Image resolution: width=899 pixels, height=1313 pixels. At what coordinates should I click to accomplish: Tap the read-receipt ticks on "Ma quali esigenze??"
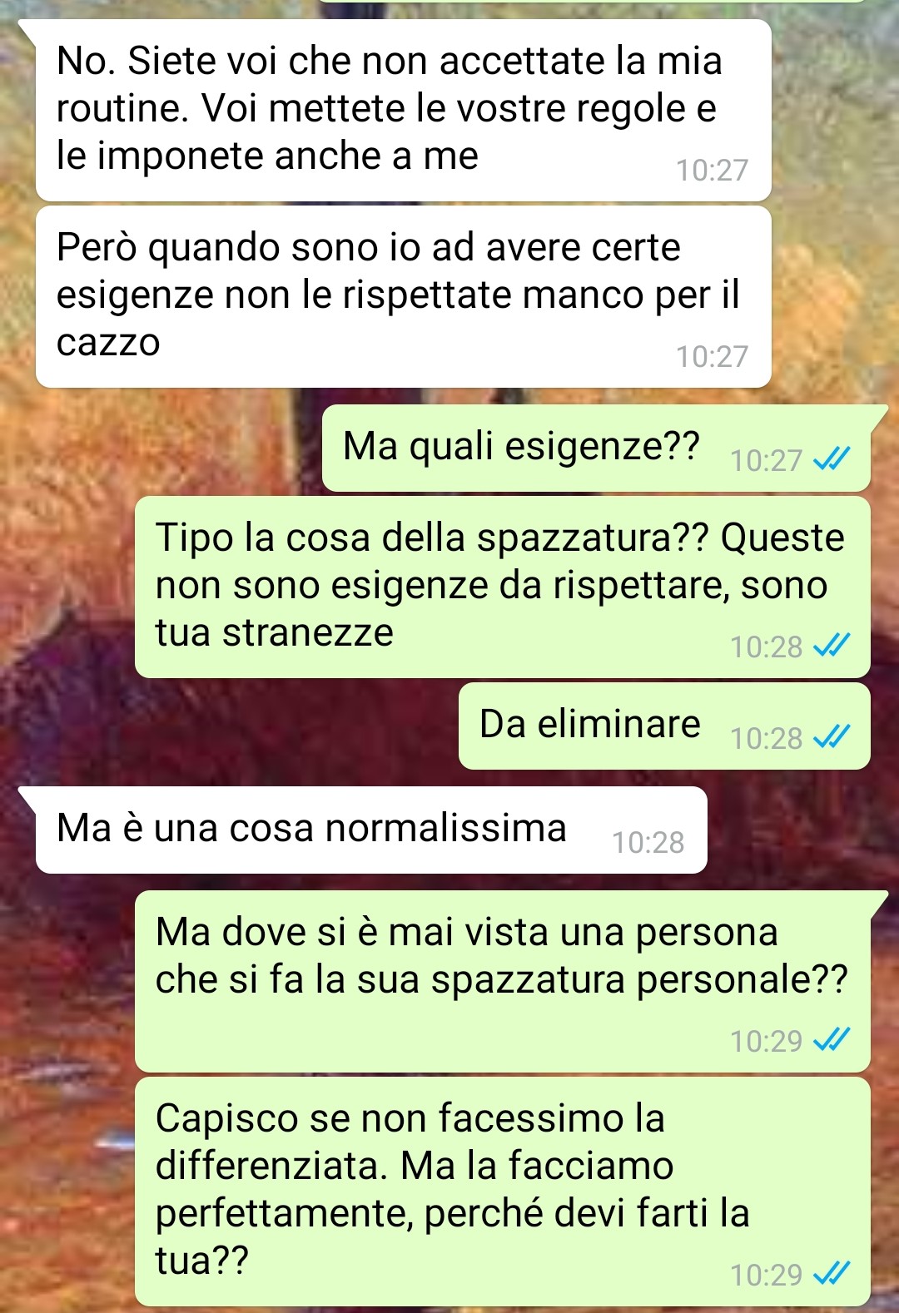pos(832,460)
